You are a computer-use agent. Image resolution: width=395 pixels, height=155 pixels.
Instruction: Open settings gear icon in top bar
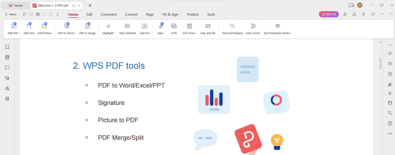[x=363, y=14]
